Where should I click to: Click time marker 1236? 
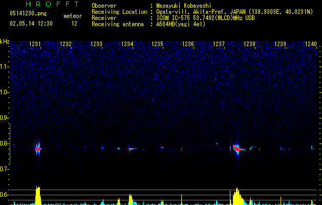pos(188,44)
